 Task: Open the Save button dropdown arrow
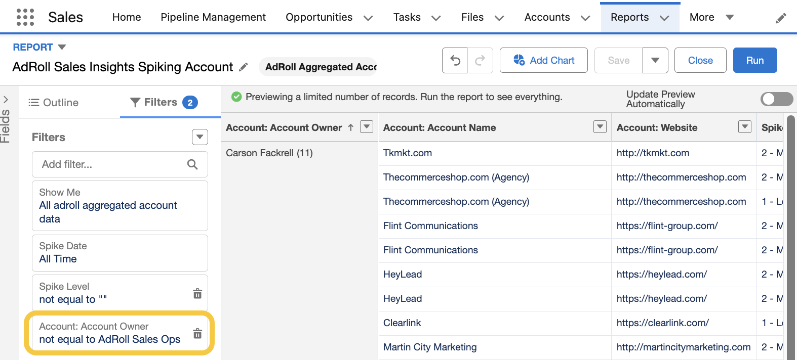coord(655,61)
